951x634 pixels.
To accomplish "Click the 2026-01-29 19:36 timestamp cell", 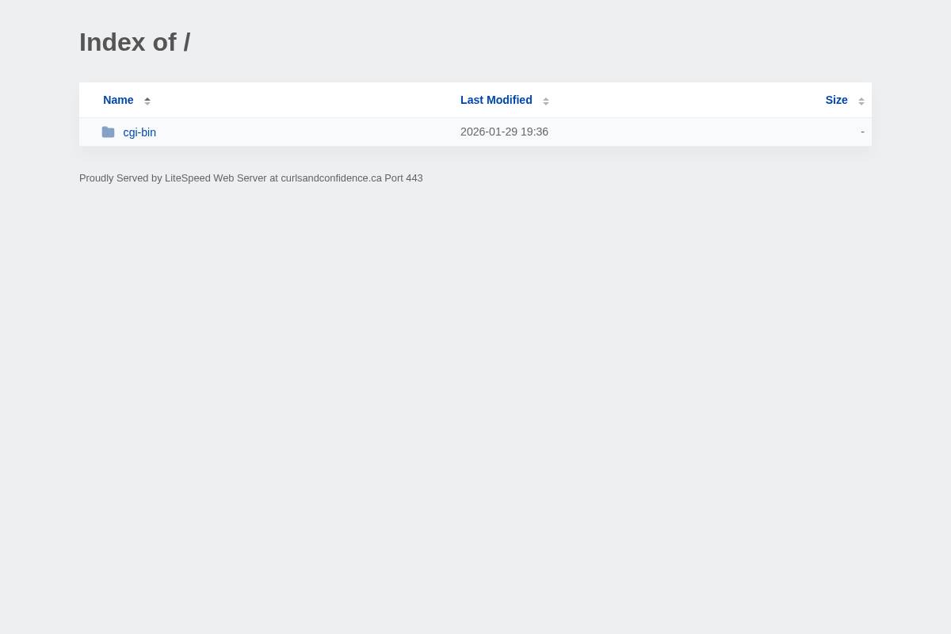I will click(504, 132).
